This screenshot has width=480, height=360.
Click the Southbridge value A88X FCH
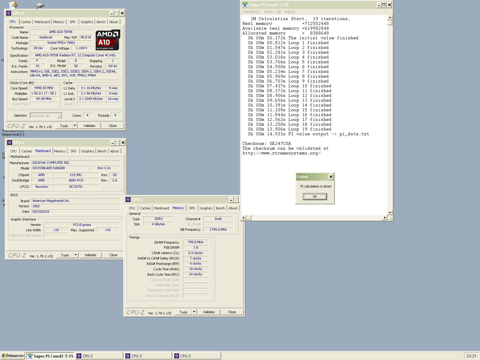(76, 180)
